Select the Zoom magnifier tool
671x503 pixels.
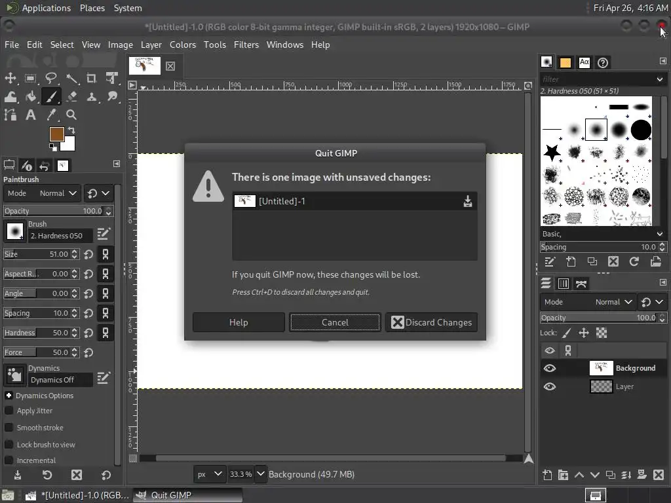(71, 115)
